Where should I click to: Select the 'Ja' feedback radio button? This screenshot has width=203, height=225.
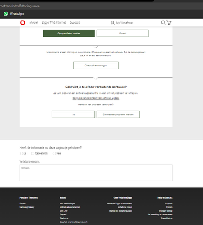(22, 154)
